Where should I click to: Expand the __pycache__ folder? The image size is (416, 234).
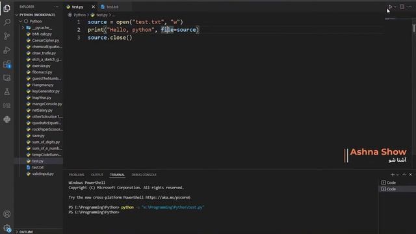(38, 27)
